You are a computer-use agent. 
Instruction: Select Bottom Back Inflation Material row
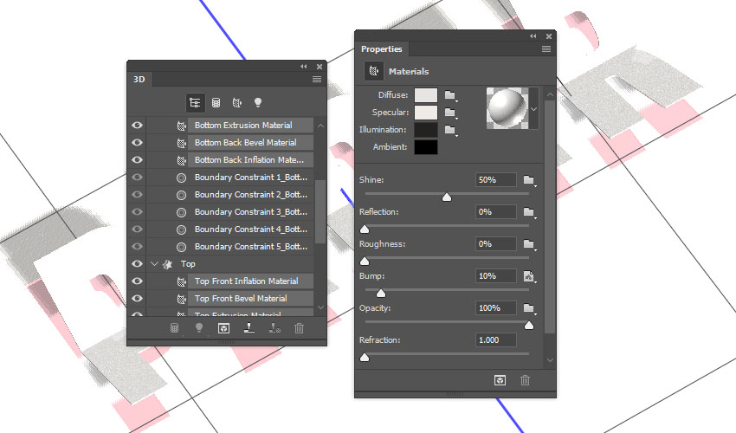[x=250, y=160]
